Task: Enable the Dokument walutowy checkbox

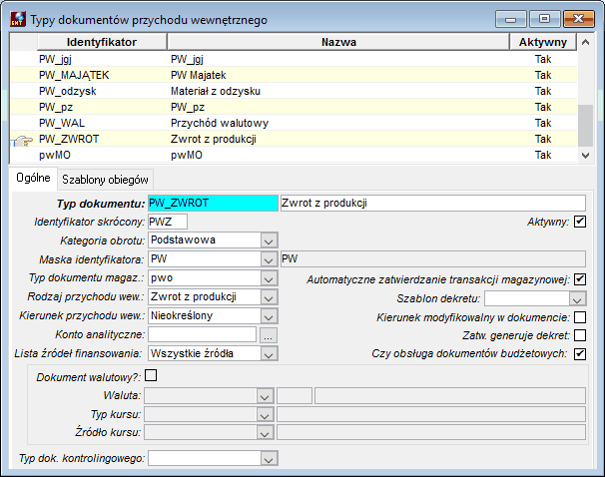Action: 151,375
